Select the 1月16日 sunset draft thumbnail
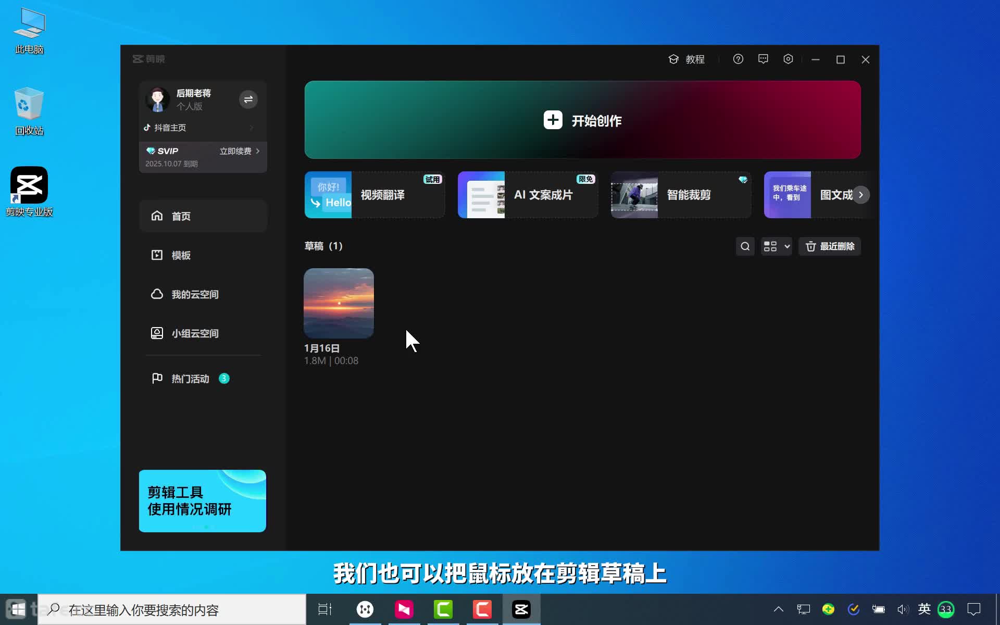 [339, 303]
